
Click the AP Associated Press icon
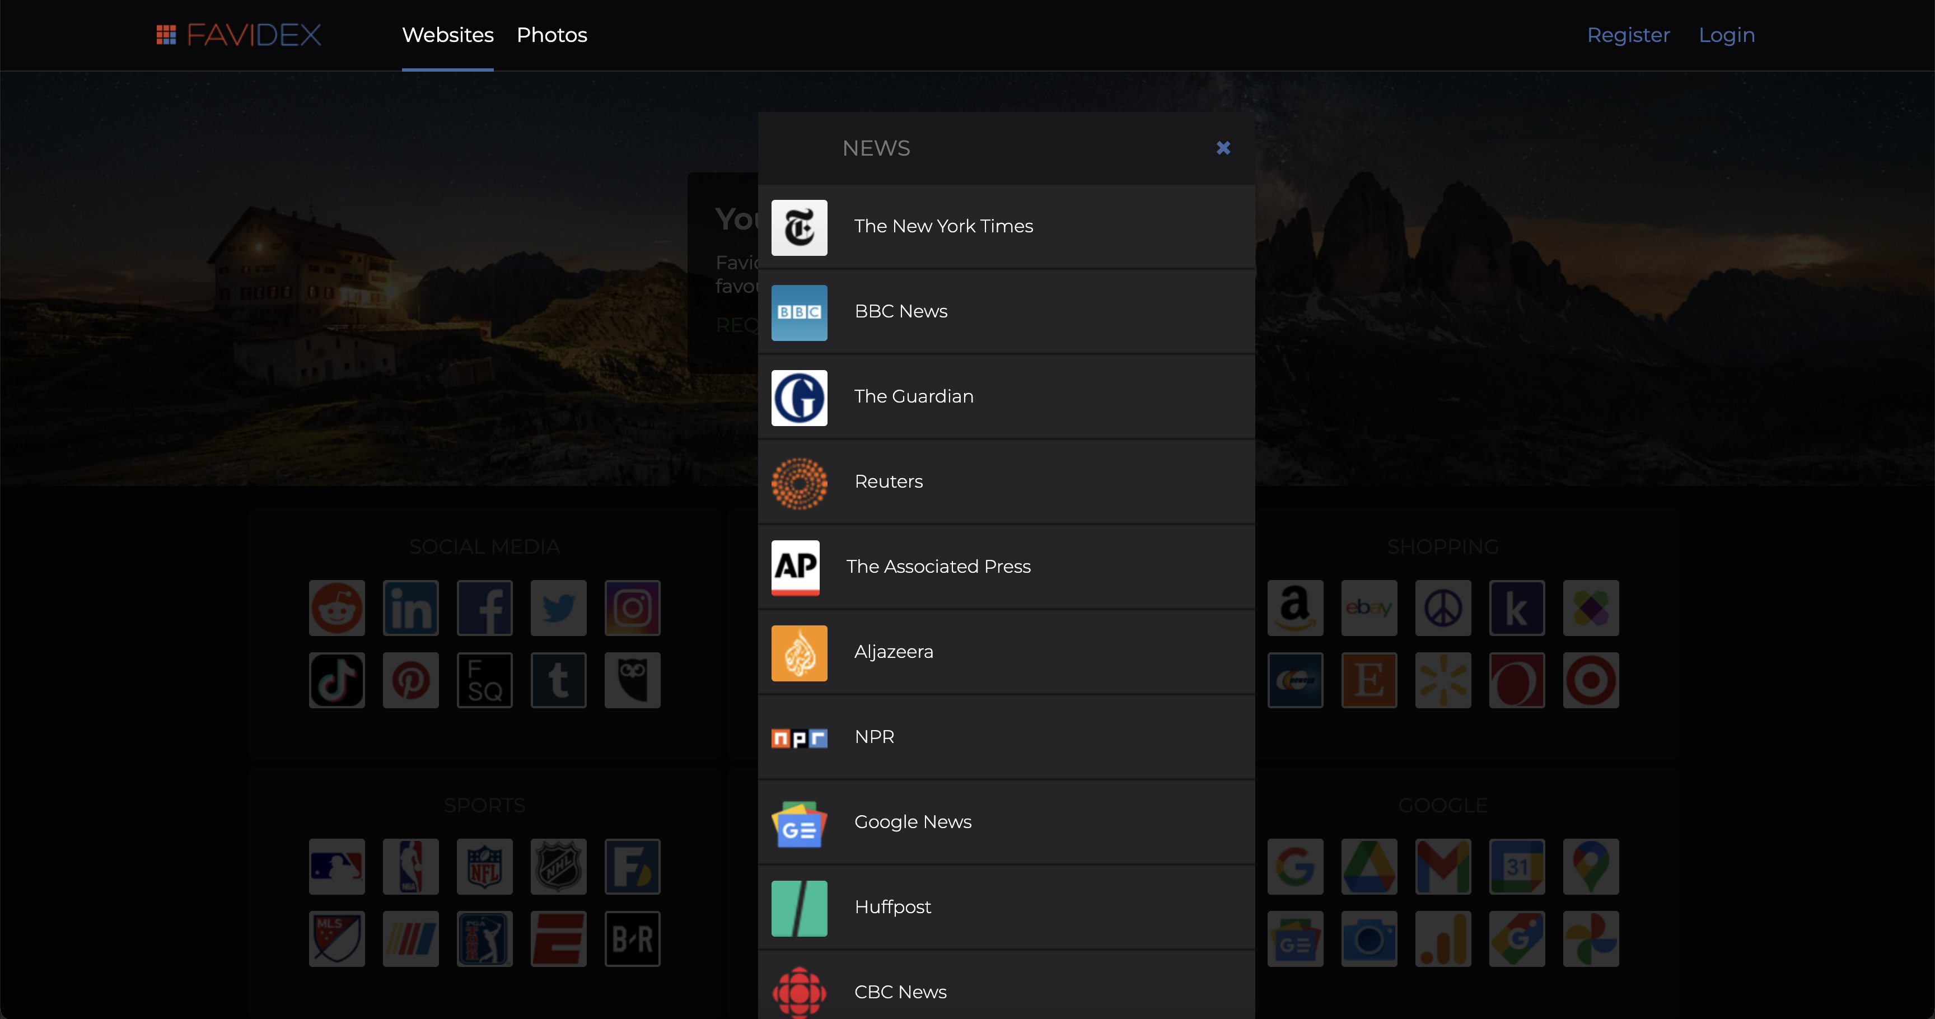(794, 568)
